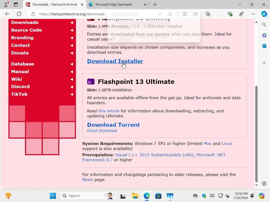Open Wiki sidebar menu item
270x202 pixels.
[42, 79]
